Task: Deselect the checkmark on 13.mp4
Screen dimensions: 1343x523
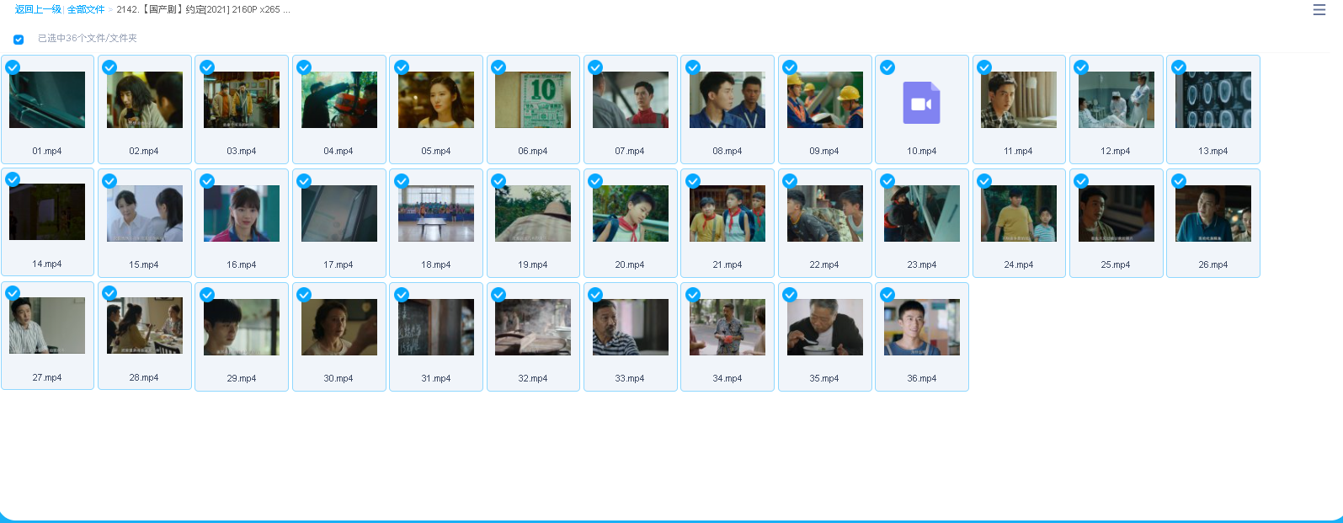Action: 1179,67
